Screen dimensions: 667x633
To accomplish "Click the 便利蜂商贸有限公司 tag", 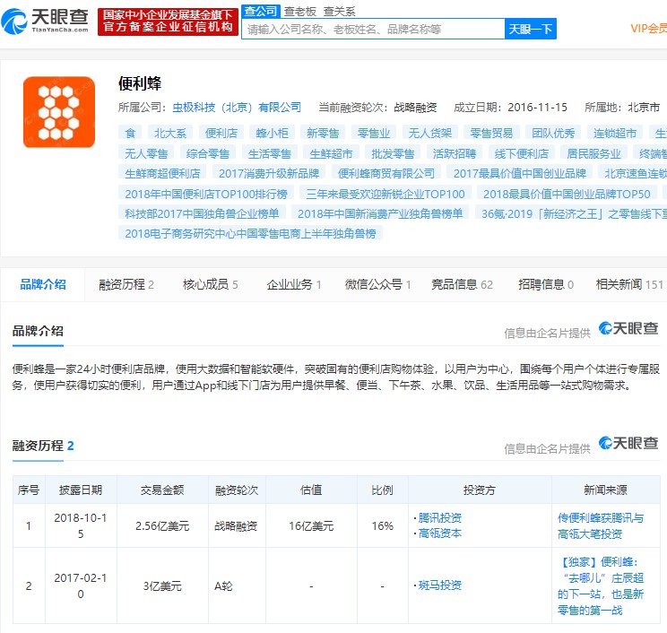I will pos(386,174).
